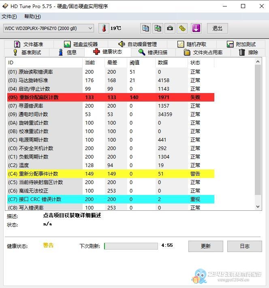Switch to the 基准测试 tab
This screenshot has width=269, height=288.
point(27,52)
